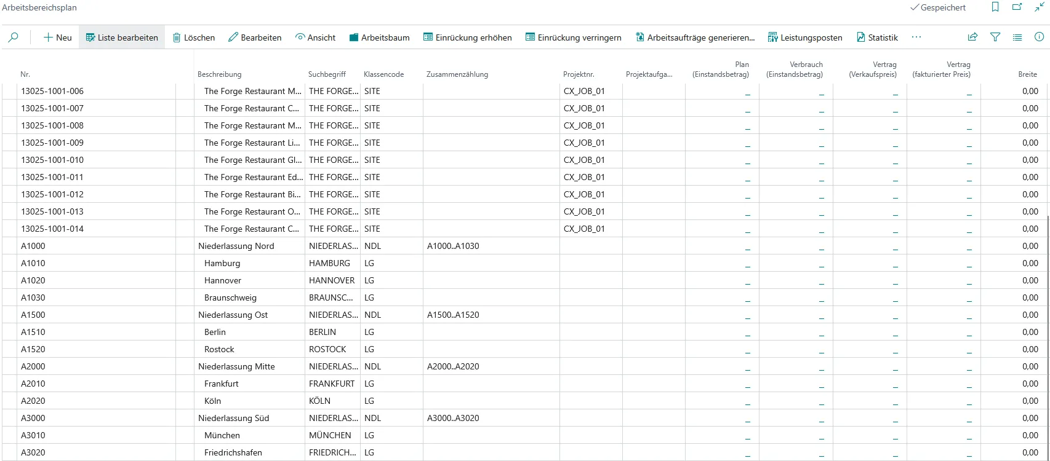Click outdent icon before Einrückung verringern
The width and height of the screenshot is (1050, 461).
click(530, 37)
